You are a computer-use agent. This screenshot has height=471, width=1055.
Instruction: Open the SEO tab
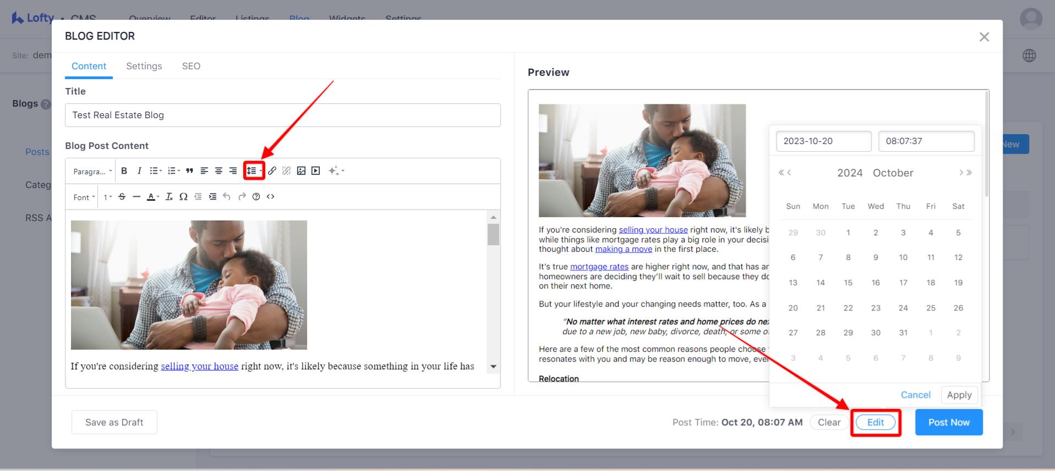[x=191, y=66]
